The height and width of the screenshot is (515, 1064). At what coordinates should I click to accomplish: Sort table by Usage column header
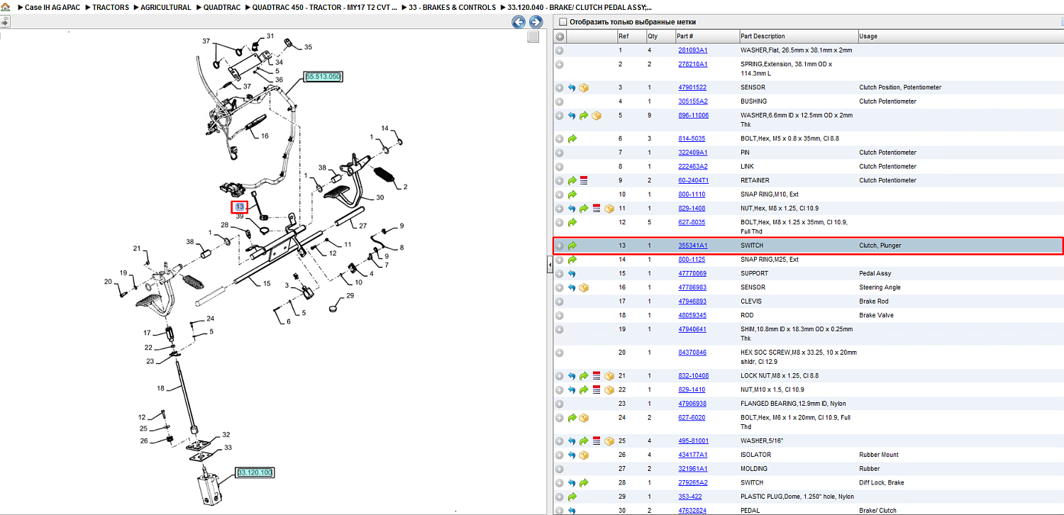[868, 36]
